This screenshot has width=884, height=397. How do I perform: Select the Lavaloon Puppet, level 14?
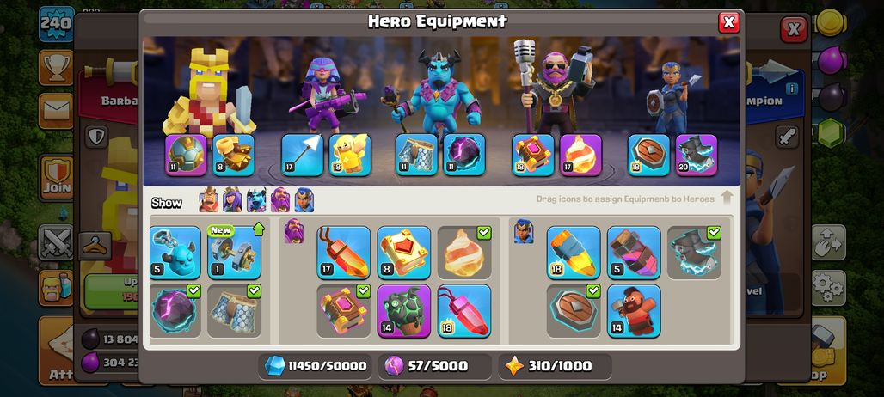tap(403, 311)
